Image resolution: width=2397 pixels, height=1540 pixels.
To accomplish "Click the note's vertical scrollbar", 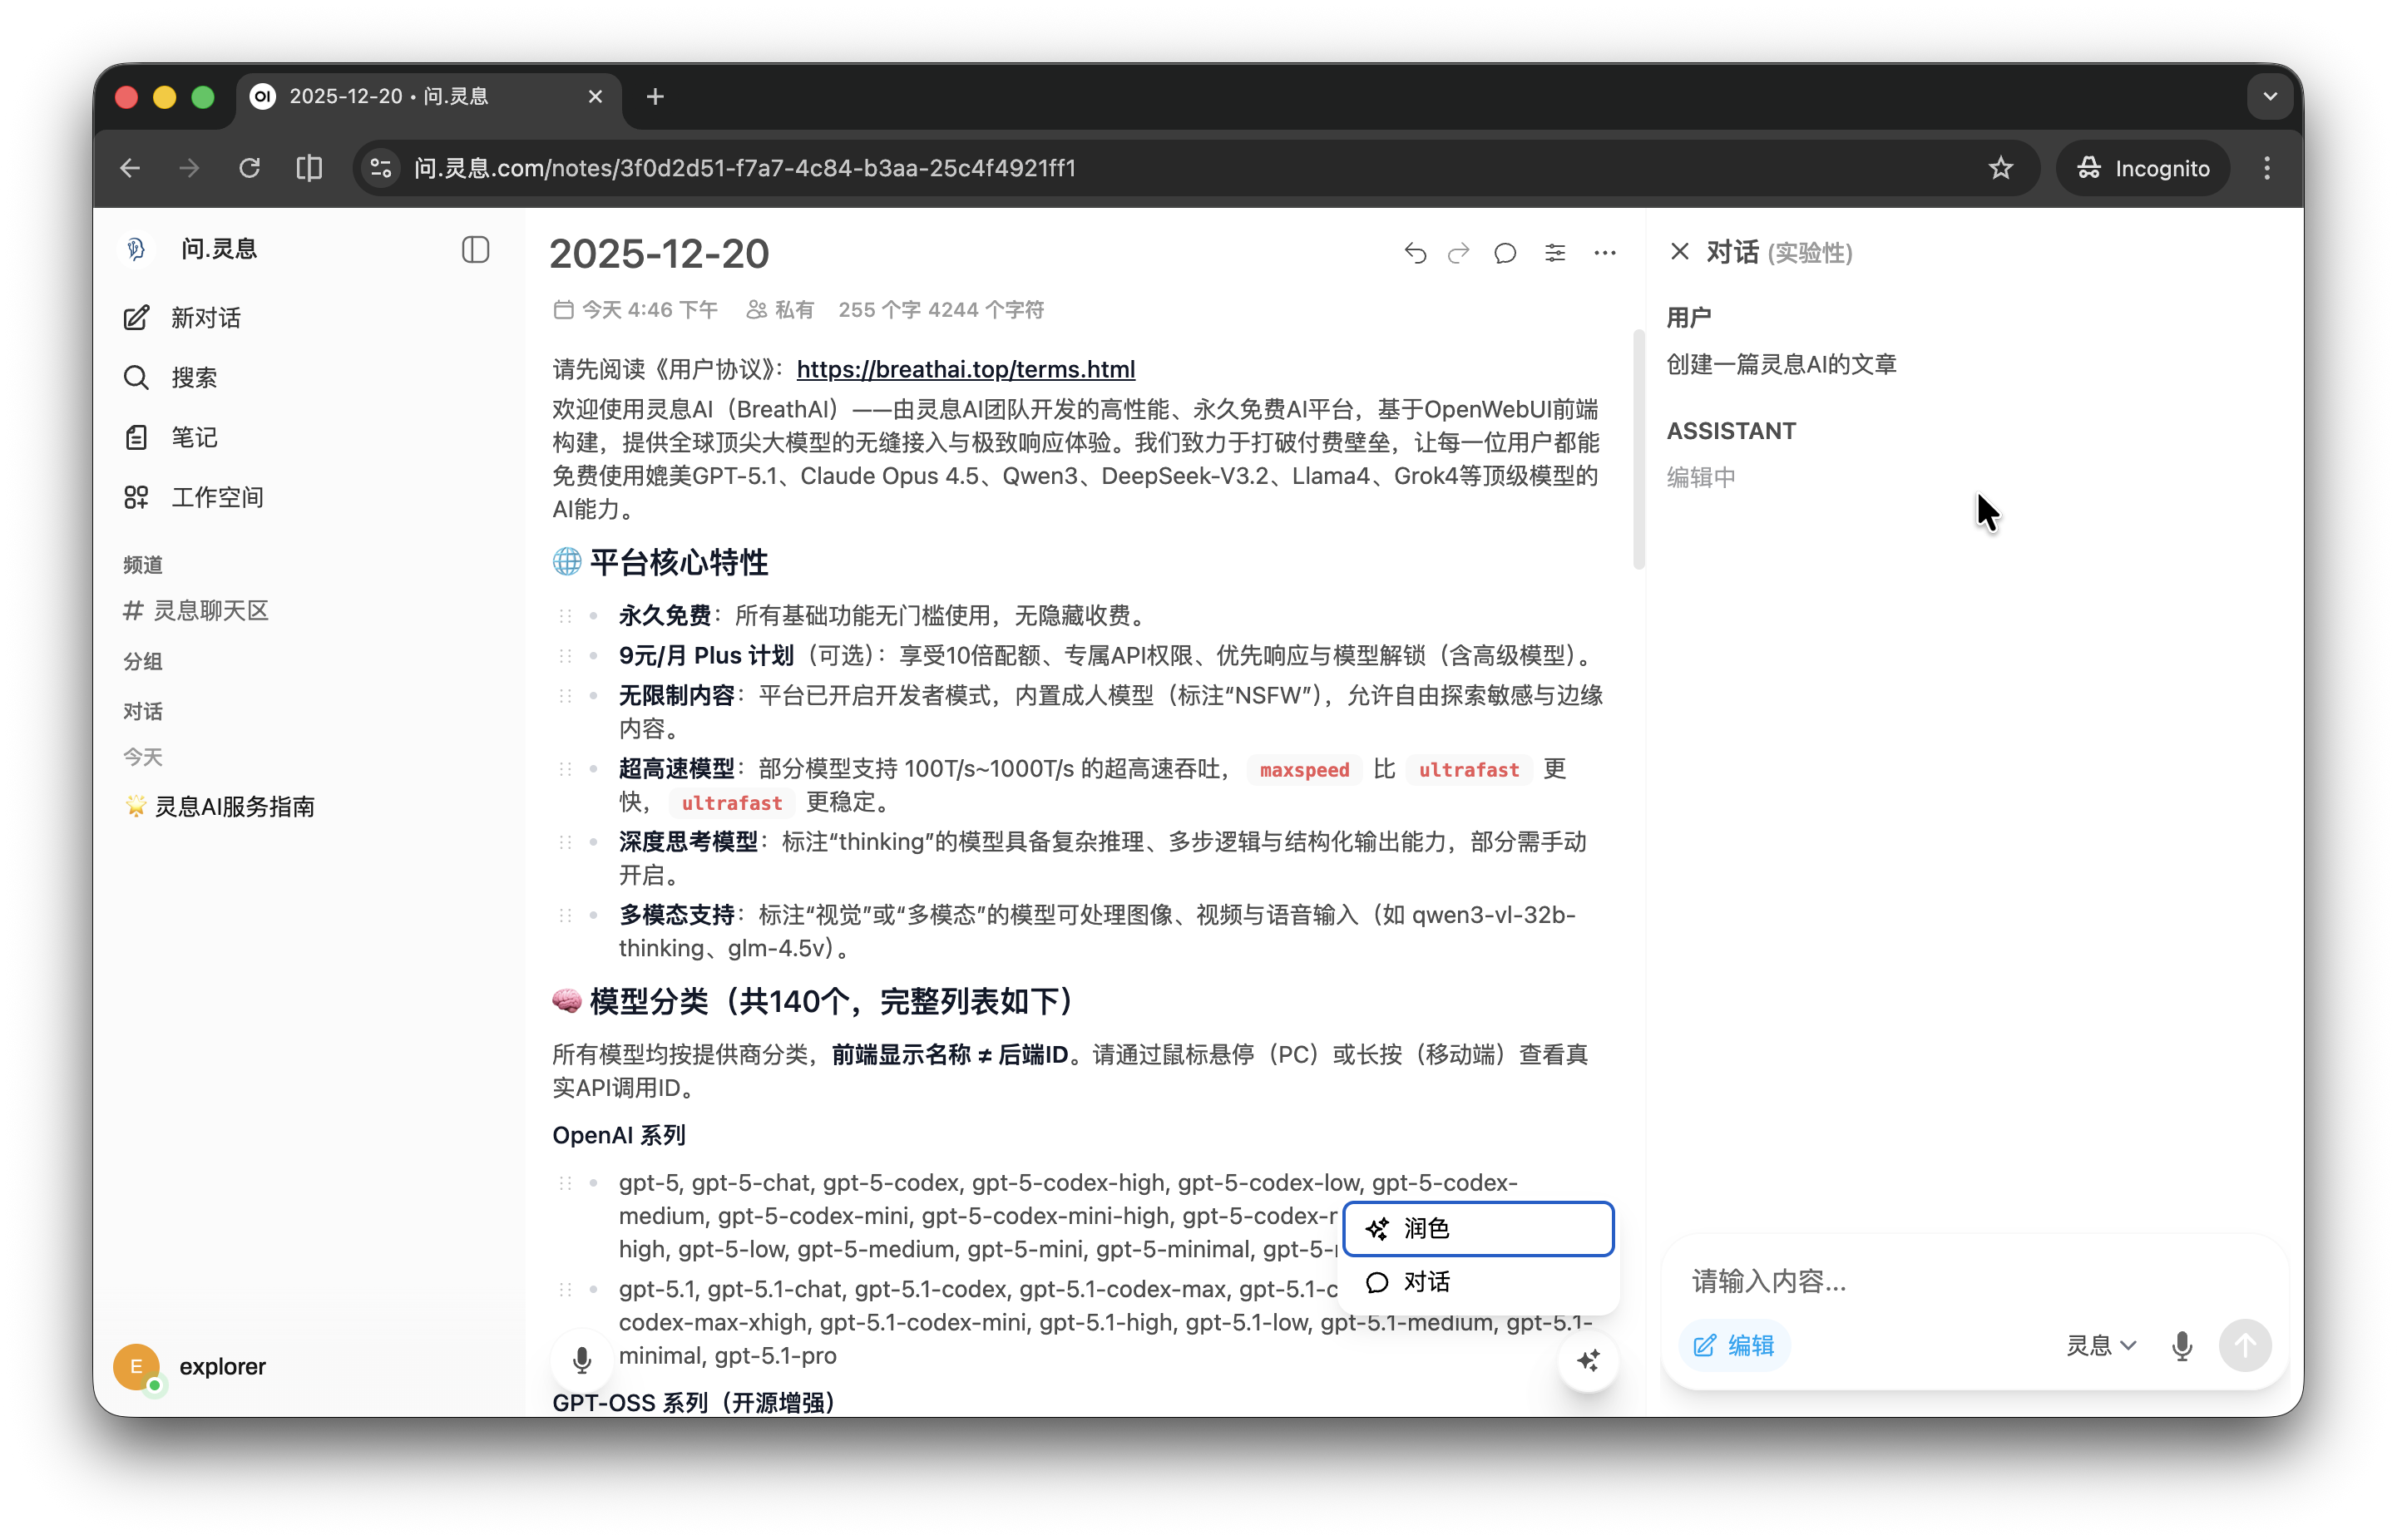I will (x=1638, y=450).
